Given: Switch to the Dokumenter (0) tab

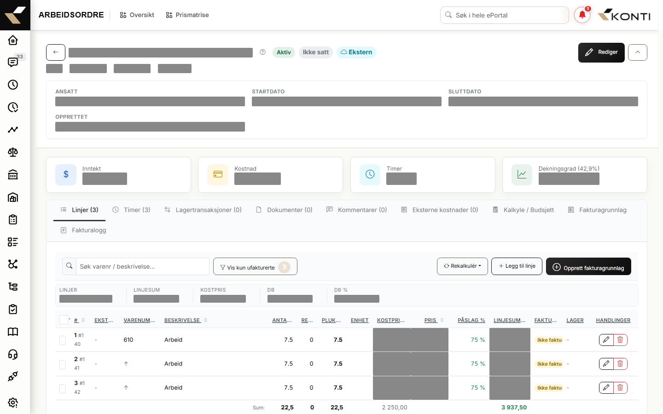Looking at the screenshot, I should pyautogui.click(x=284, y=210).
